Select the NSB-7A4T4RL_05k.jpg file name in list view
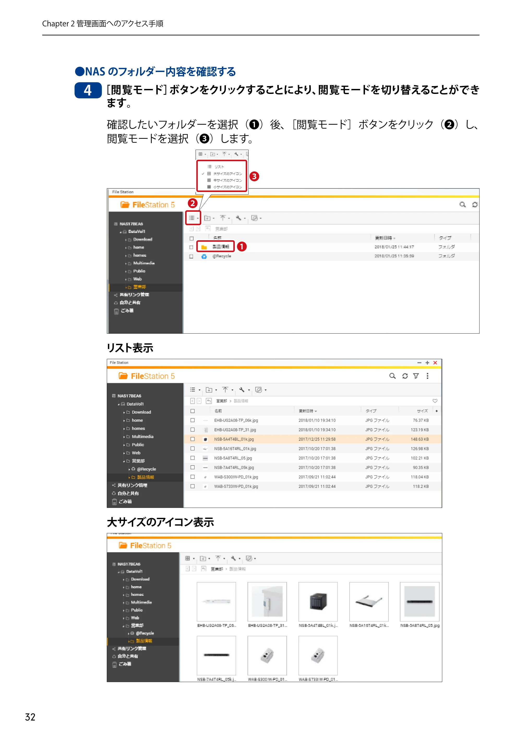 pos(234,467)
